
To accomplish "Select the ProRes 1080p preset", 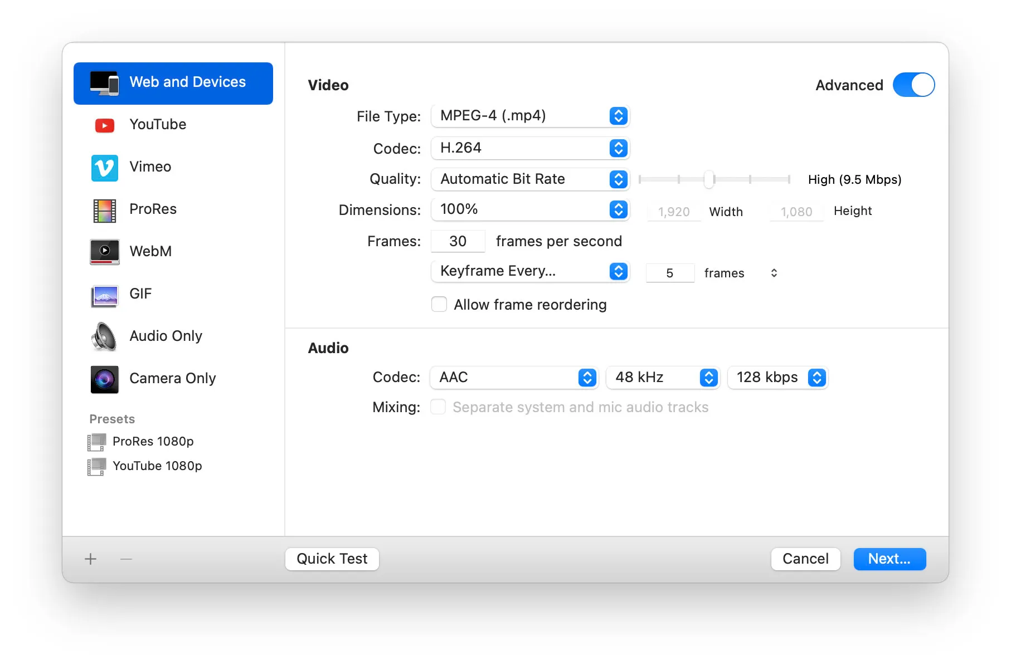I will [153, 441].
